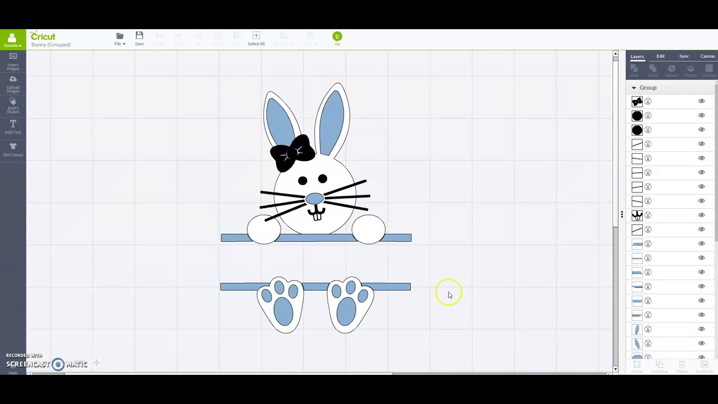Image resolution: width=718 pixels, height=404 pixels.
Task: Switch to the Edit tab
Action: click(661, 57)
